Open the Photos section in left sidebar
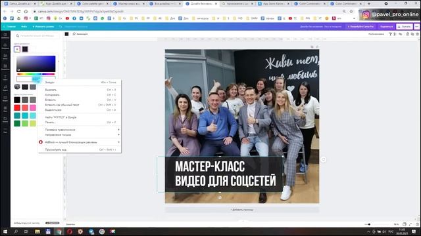421x236 pixels. pyautogui.click(x=5, y=56)
